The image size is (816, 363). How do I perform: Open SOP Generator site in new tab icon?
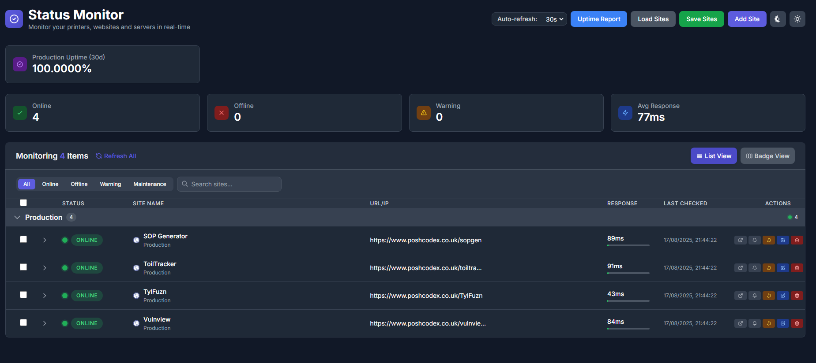pos(741,240)
